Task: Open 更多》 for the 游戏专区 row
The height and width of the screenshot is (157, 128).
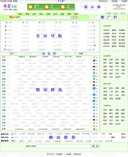Action: [123, 134]
